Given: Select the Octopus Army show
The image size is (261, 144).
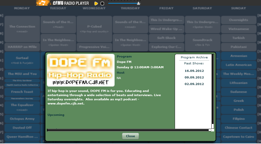Looking at the screenshot, I should 22,119.
